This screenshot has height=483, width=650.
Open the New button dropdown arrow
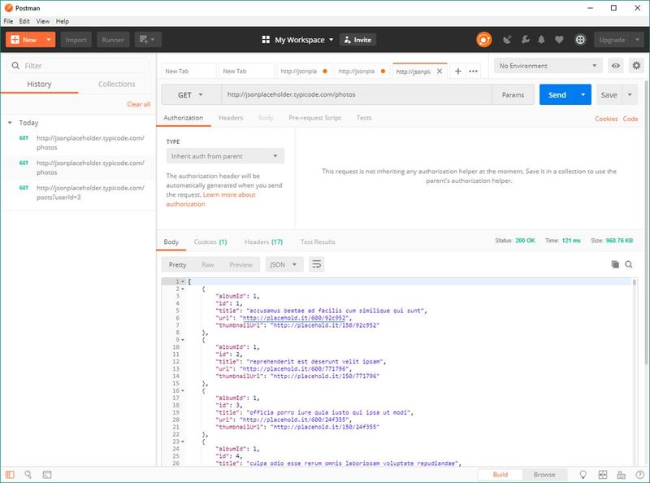pyautogui.click(x=49, y=40)
